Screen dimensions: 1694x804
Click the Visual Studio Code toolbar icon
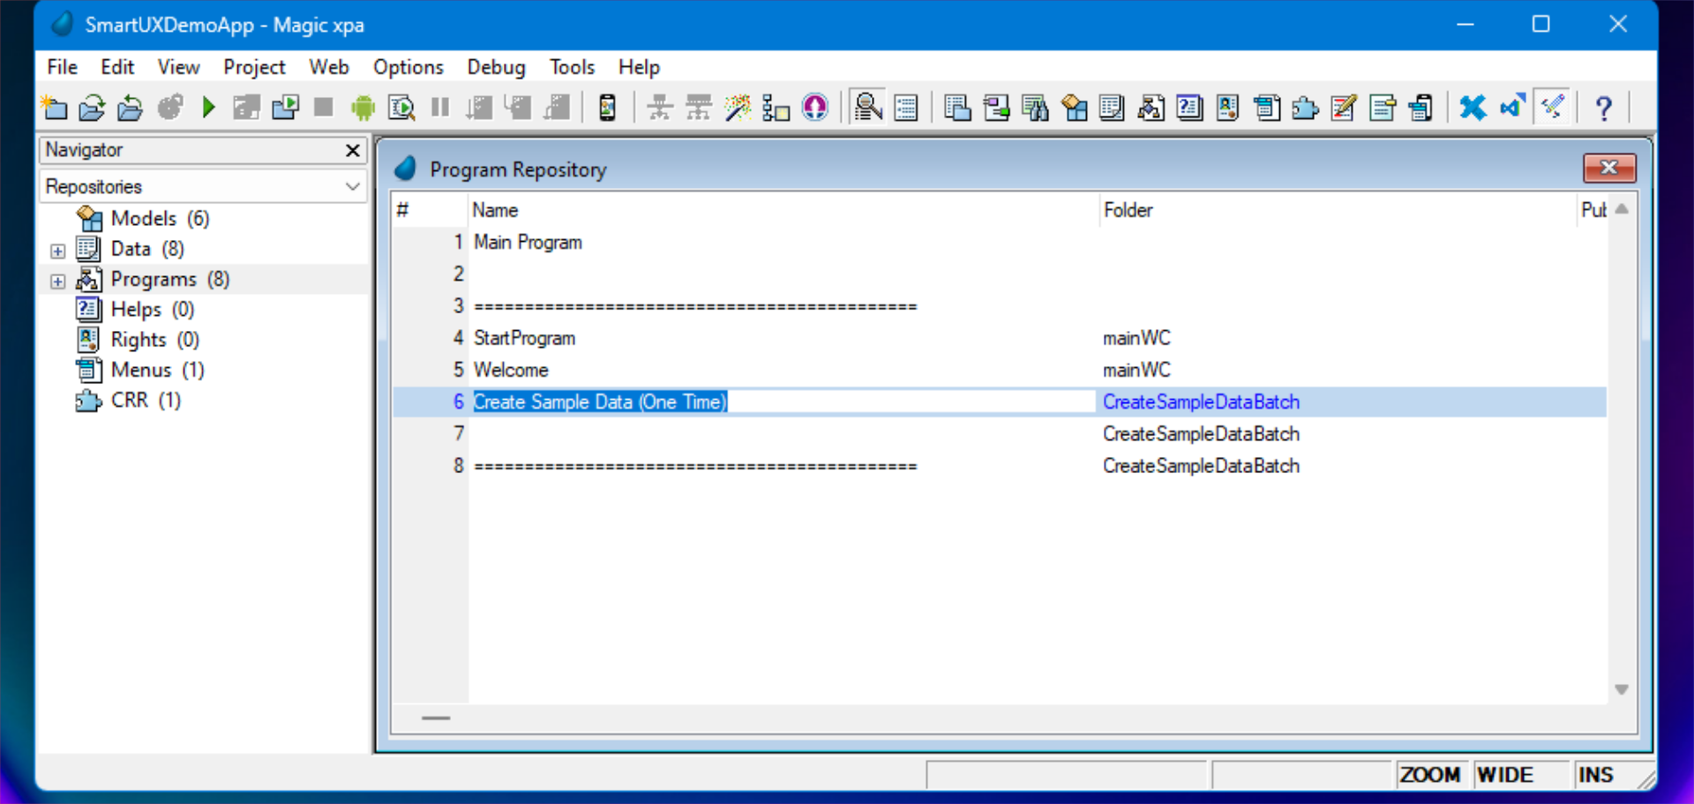pos(1512,107)
